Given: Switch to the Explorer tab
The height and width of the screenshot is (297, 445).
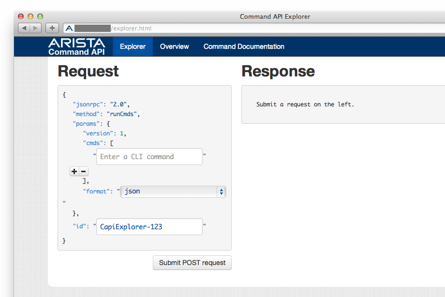Looking at the screenshot, I should (x=133, y=46).
